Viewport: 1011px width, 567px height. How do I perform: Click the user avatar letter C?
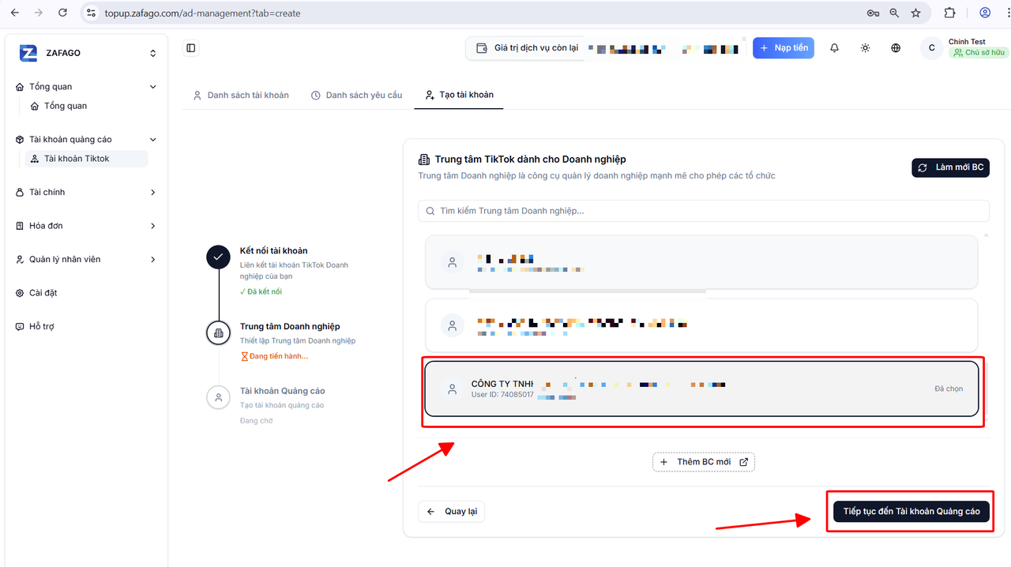932,48
